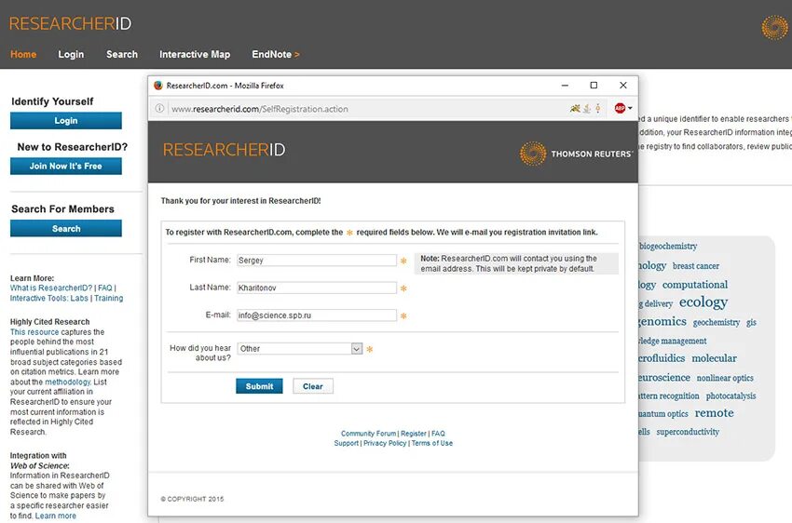The image size is (792, 523).
Task: Open the Interactive Map menu item
Action: point(195,54)
